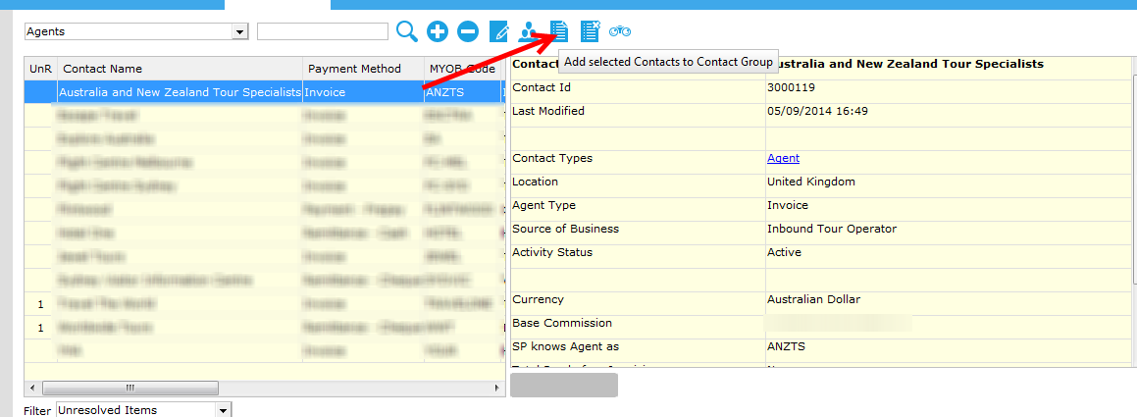This screenshot has width=1137, height=417.
Task: Click right arrow of horizontal scrollbar
Action: tap(497, 388)
